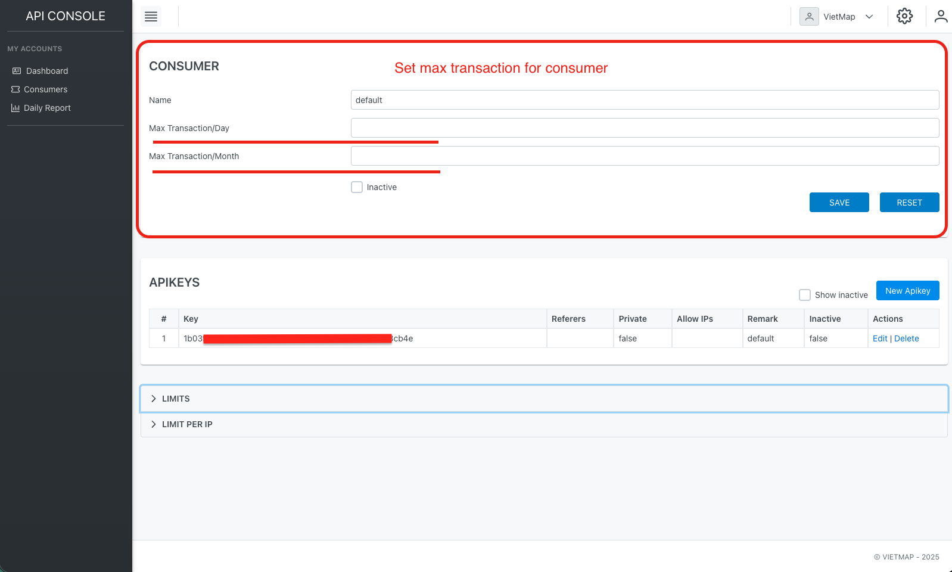The height and width of the screenshot is (572, 952).
Task: Tick the Inactive checkbox
Action: click(357, 187)
